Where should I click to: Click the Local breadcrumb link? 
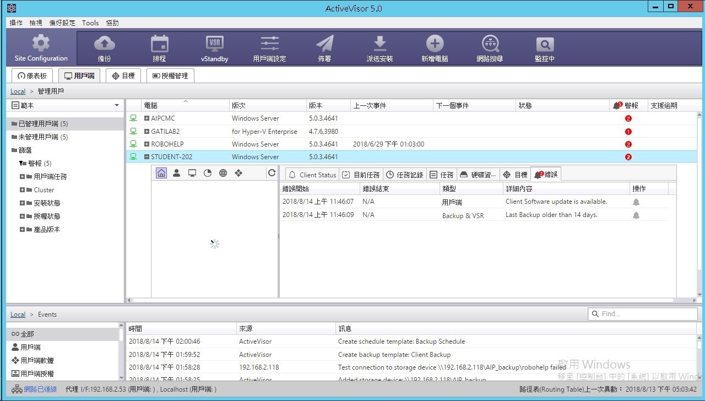coord(18,91)
